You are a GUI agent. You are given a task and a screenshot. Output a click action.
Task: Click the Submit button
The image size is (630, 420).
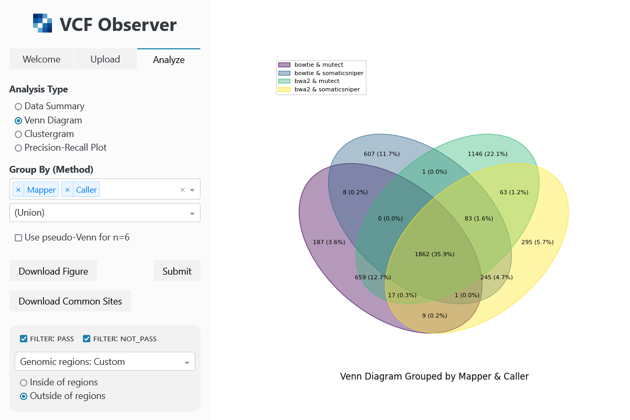pyautogui.click(x=177, y=271)
